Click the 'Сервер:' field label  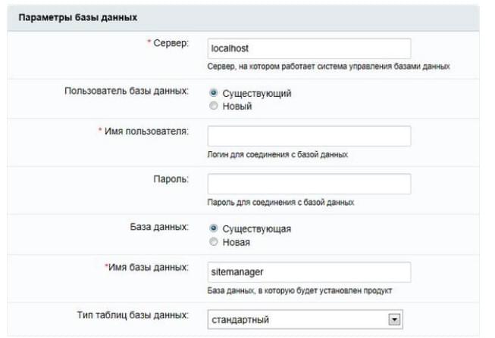(x=171, y=43)
